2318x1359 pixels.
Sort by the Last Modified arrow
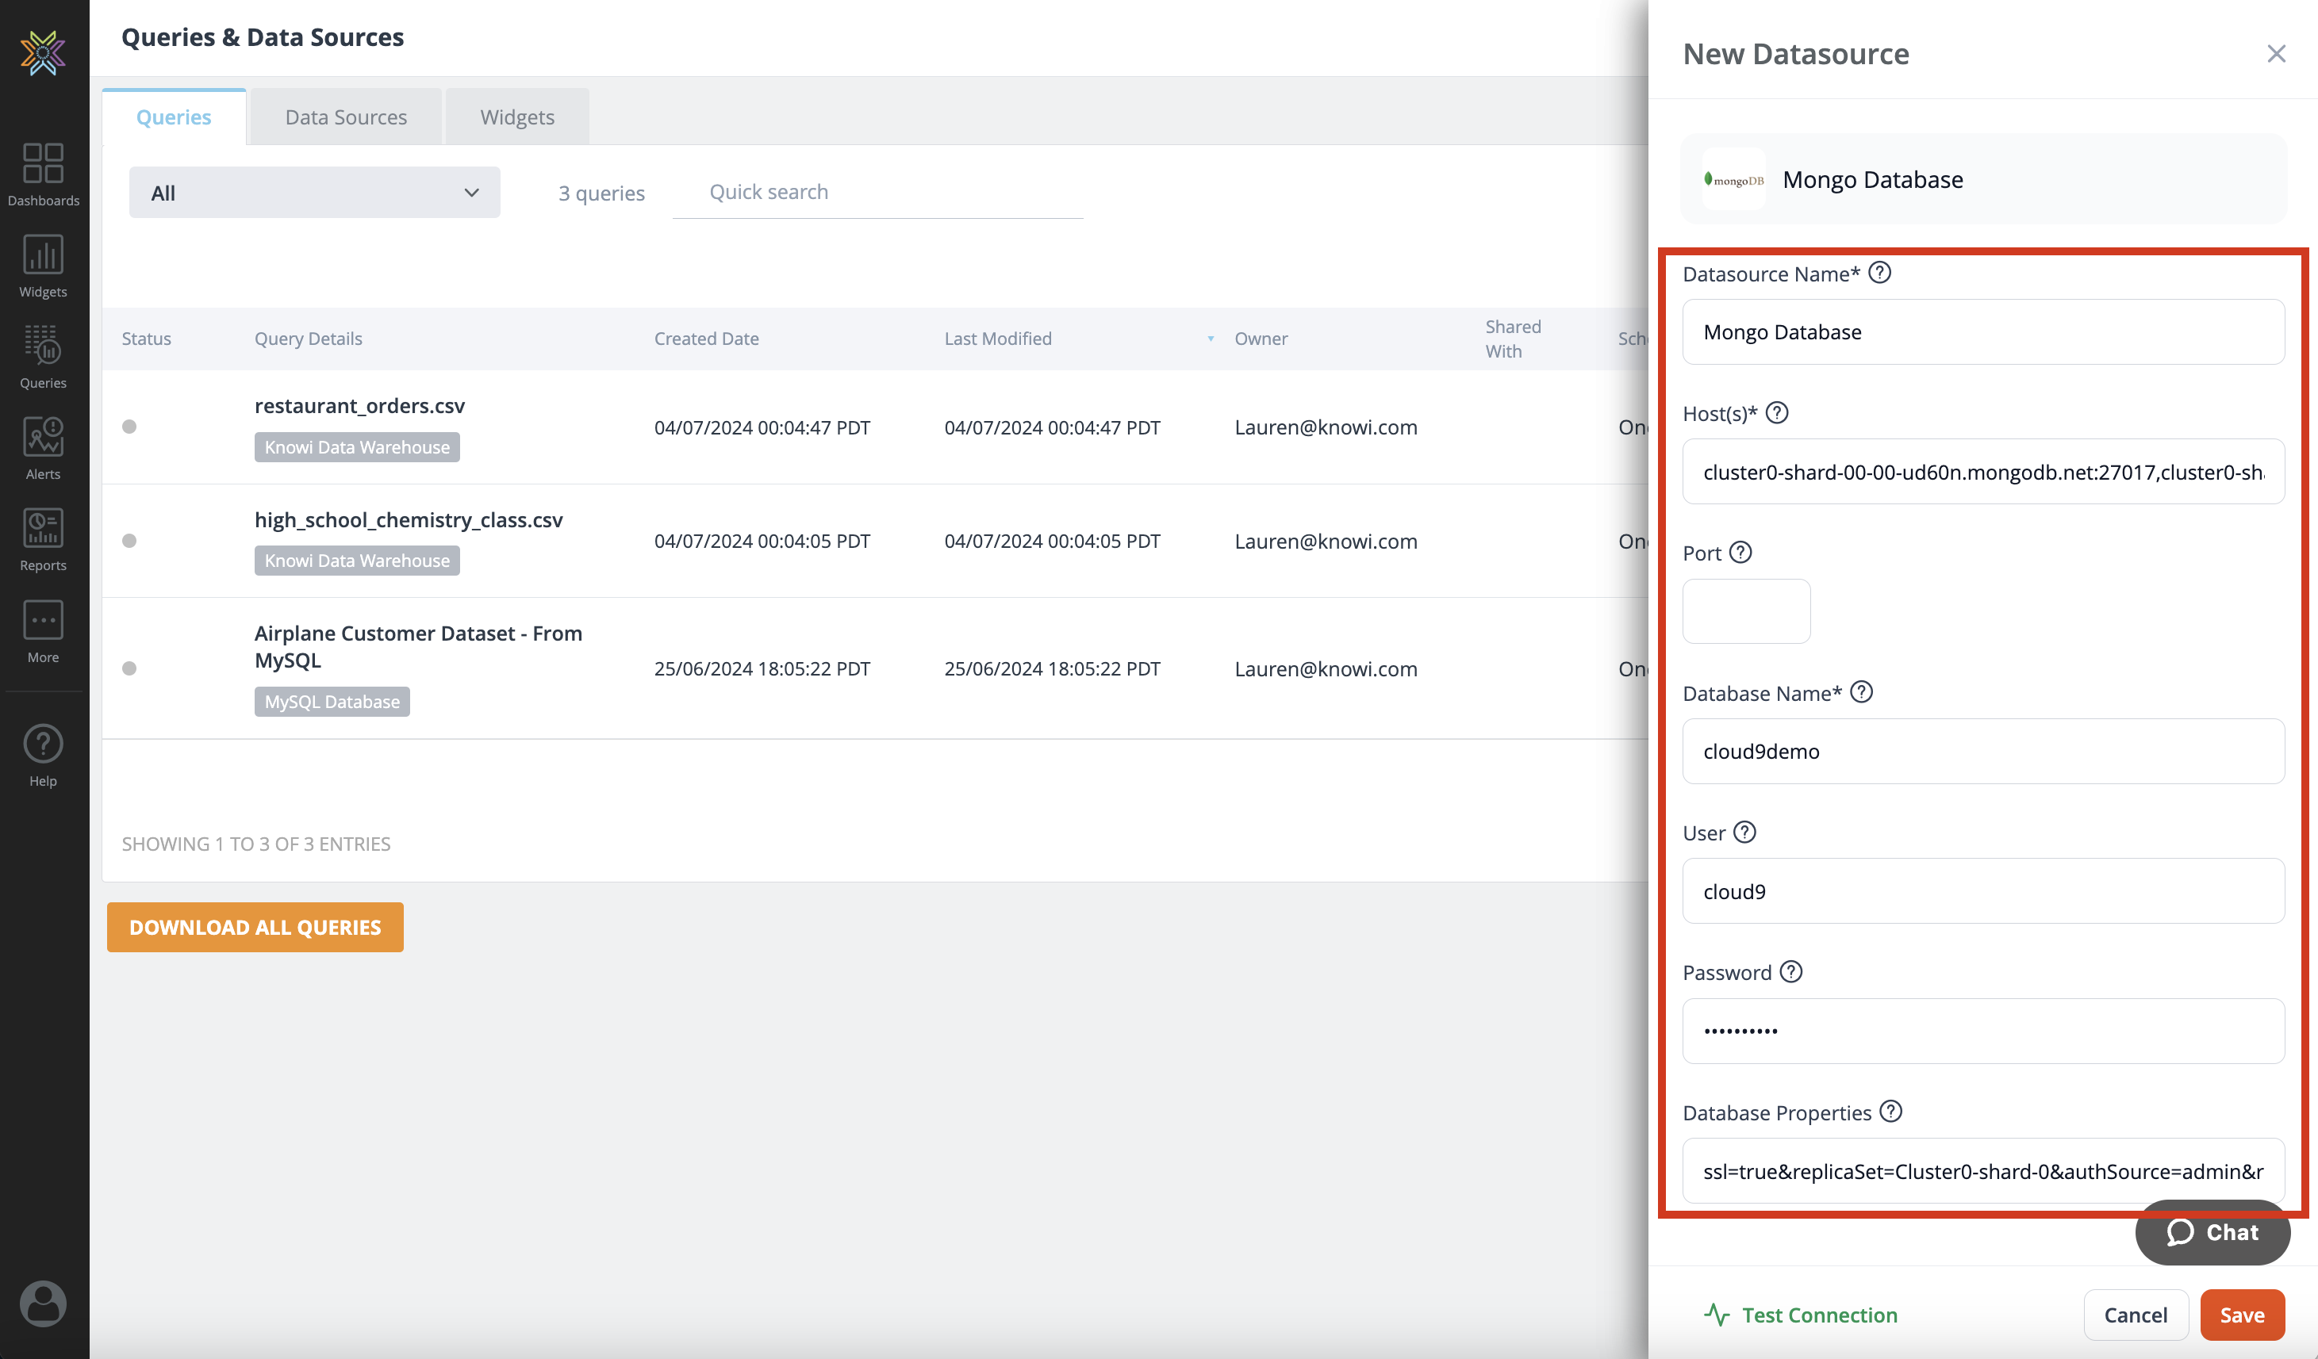coord(1211,339)
